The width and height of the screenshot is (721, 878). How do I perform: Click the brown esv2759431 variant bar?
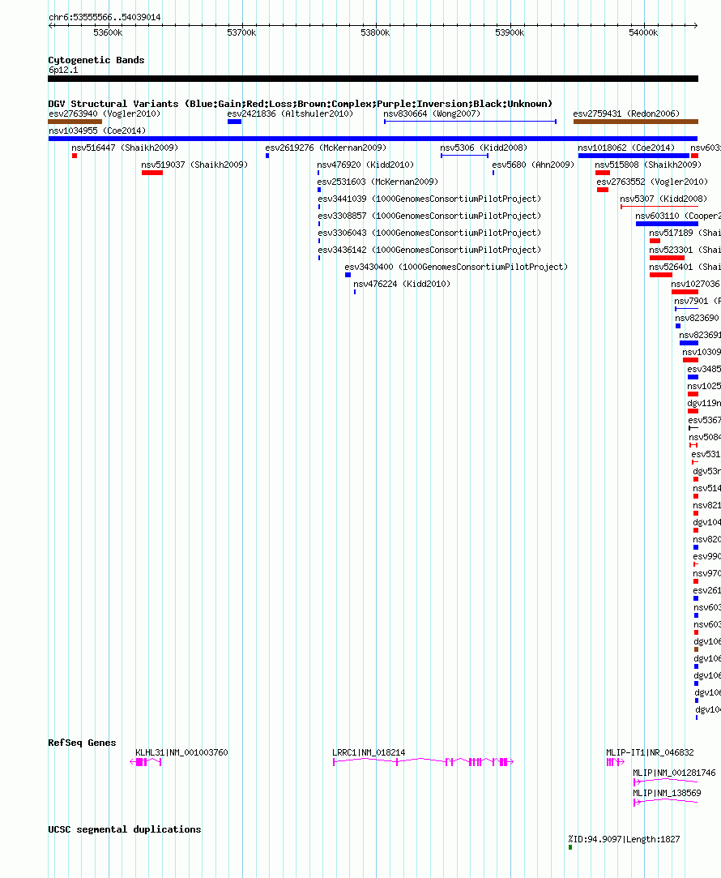coord(636,122)
